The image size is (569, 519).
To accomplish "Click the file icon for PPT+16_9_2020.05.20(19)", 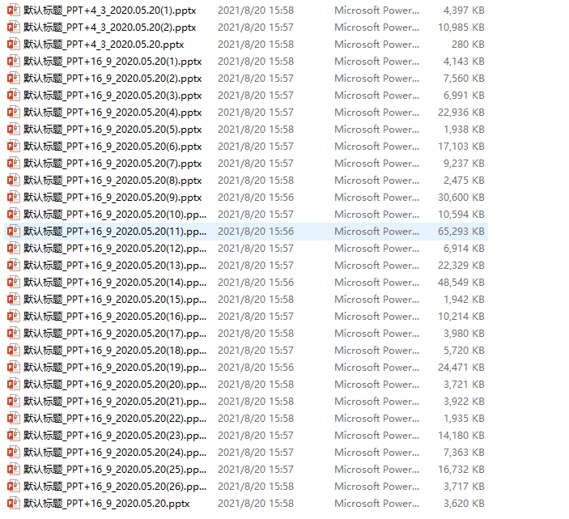I will [x=12, y=368].
